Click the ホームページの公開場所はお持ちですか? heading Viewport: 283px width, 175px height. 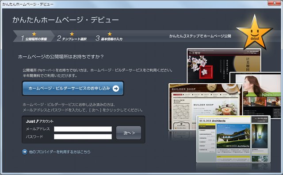tap(61, 57)
